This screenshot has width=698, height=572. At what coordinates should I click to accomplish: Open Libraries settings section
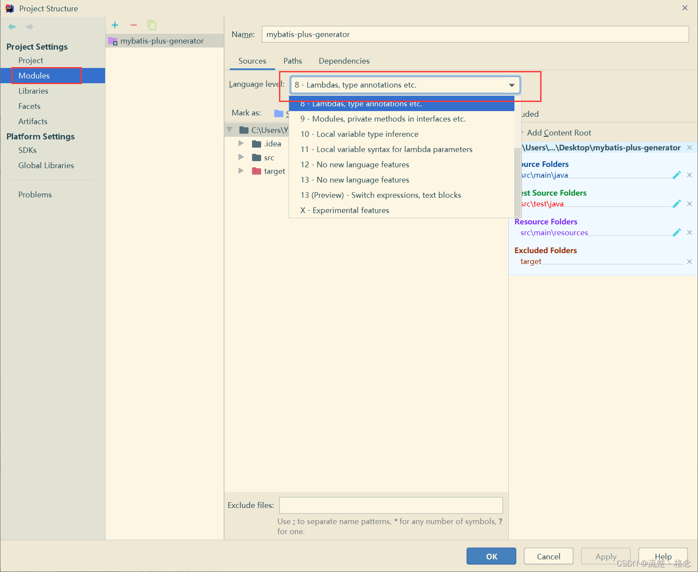tap(33, 91)
